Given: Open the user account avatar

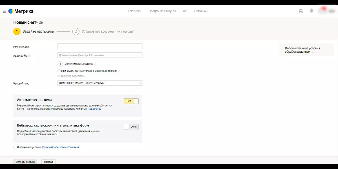Looking at the screenshot, I should click(x=323, y=11).
